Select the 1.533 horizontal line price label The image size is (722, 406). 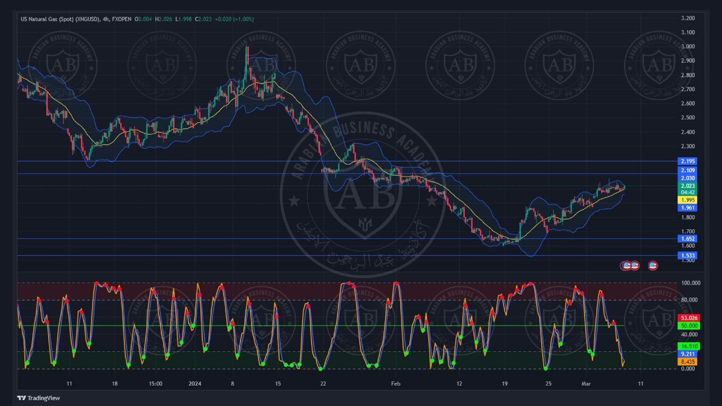688,255
